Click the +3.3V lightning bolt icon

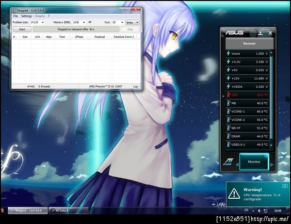(228, 62)
